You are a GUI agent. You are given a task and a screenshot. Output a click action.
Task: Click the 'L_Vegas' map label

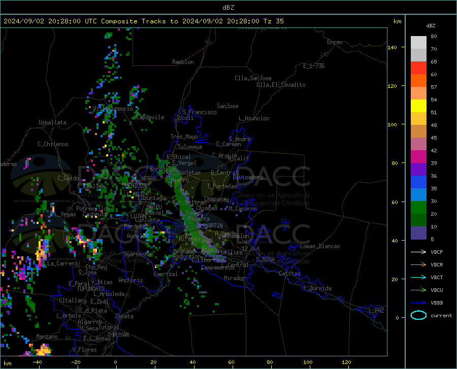click(x=65, y=214)
